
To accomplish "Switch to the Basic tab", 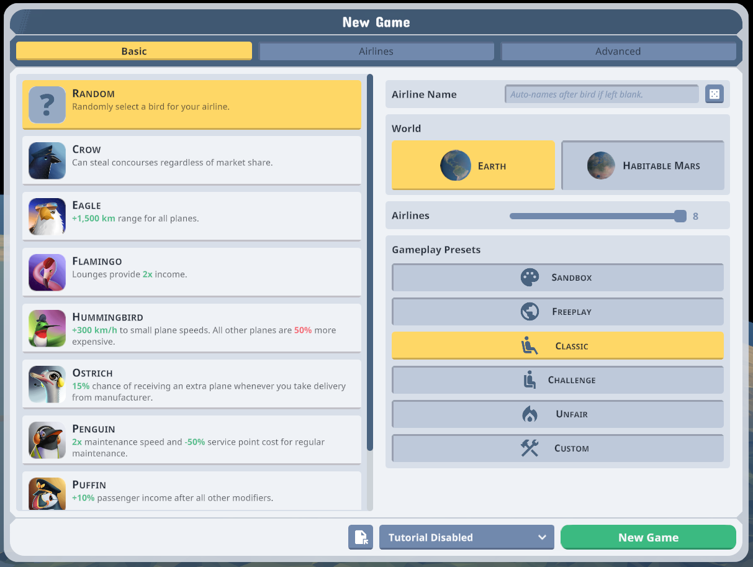I will coord(134,52).
